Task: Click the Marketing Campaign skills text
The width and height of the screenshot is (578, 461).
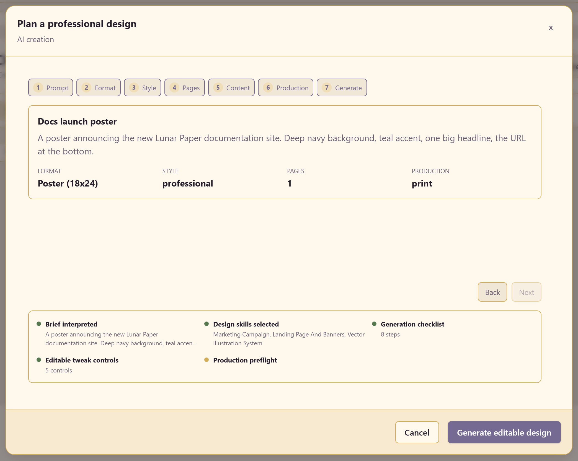Action: point(289,339)
